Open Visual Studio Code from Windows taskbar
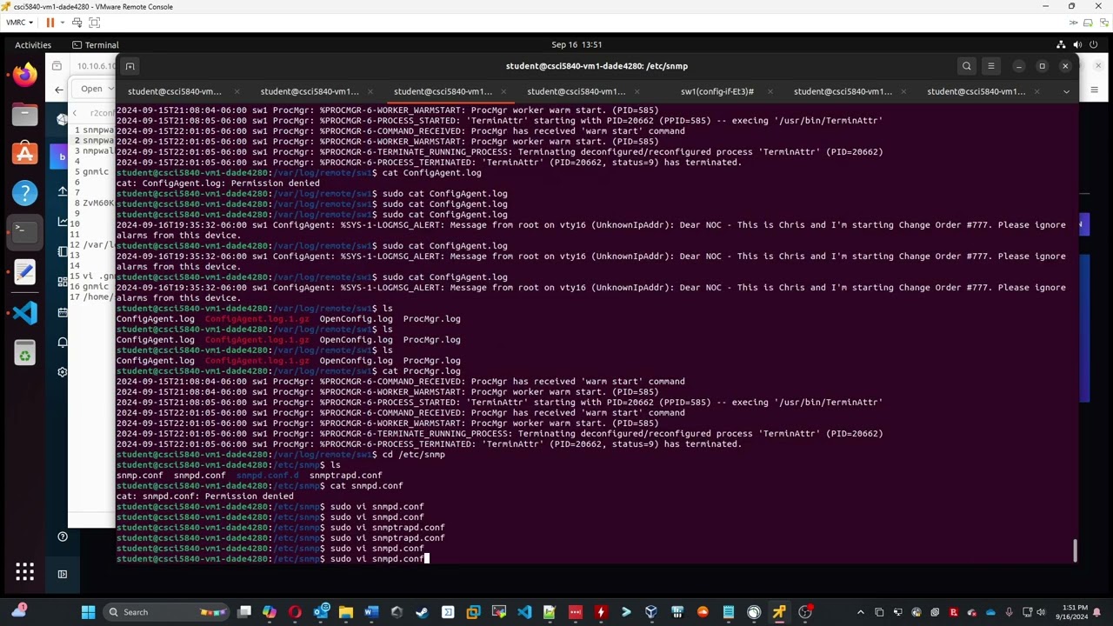Screen dimensions: 1113x626 click(x=524, y=612)
